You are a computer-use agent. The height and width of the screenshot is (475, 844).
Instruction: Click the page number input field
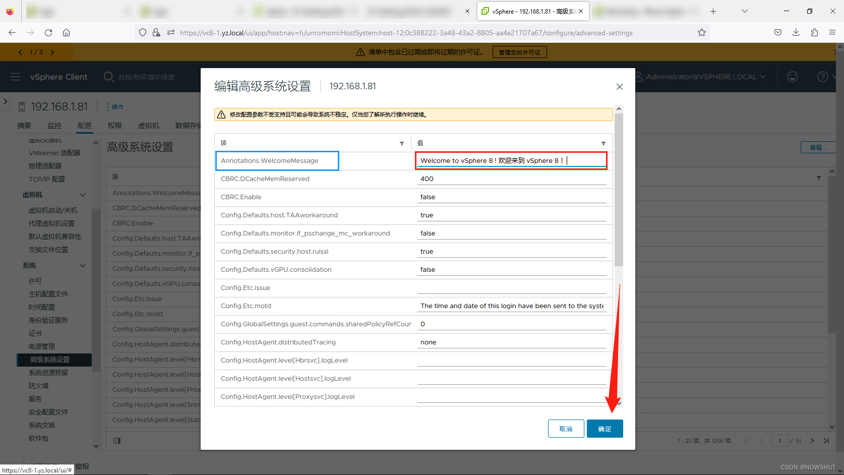click(779, 441)
